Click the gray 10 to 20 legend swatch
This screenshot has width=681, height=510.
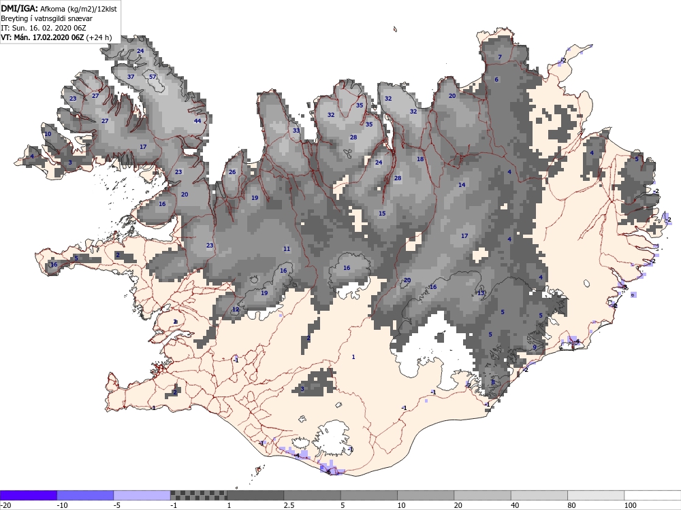426,495
